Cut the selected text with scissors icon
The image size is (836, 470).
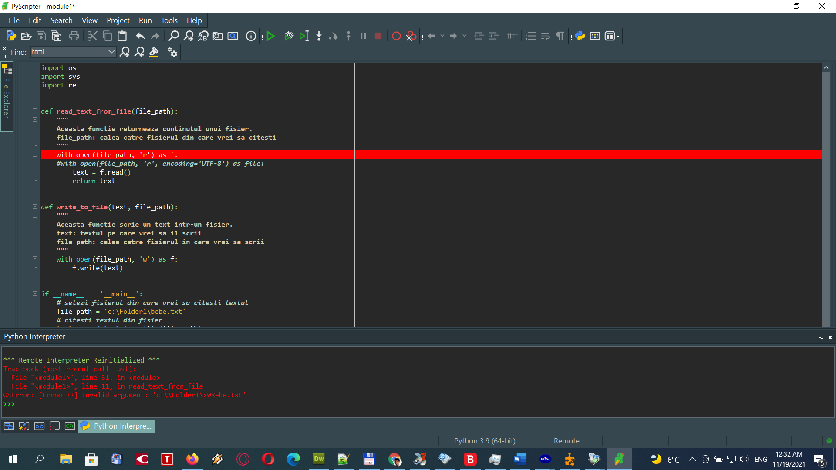[x=92, y=36]
